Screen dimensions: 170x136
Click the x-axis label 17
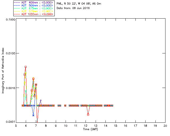(135, 126)
